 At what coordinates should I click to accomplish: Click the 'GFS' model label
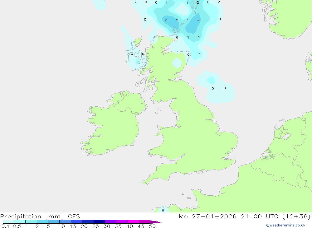(x=74, y=216)
